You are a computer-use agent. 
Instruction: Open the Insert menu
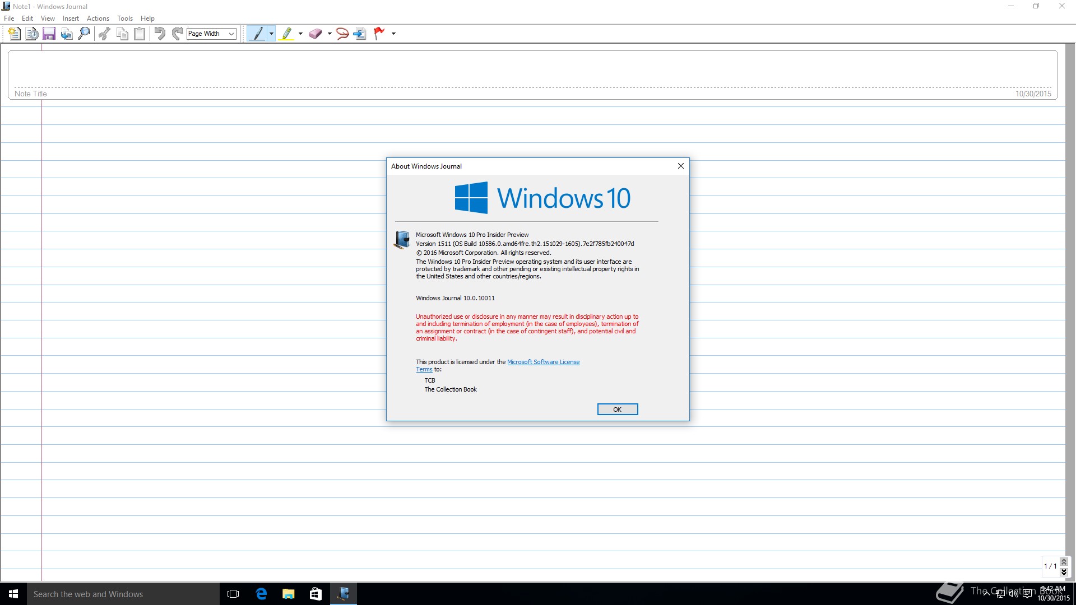point(71,18)
